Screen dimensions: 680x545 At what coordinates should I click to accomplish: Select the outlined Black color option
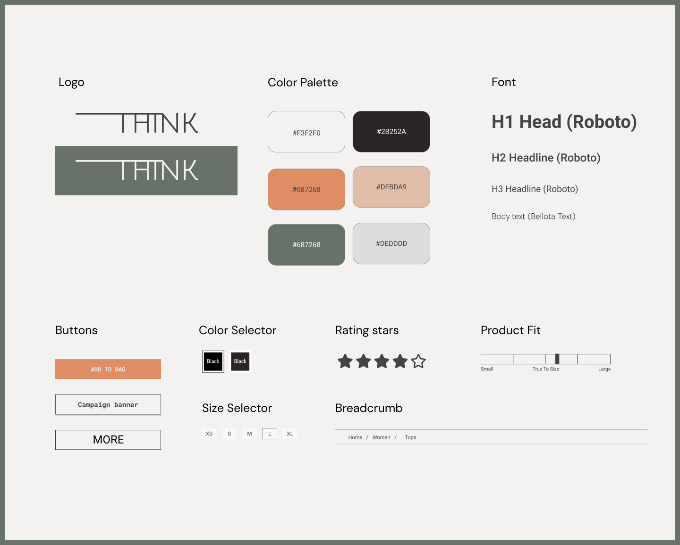pos(213,361)
